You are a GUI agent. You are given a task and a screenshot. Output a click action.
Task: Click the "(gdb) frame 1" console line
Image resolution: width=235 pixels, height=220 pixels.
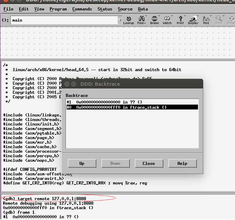coord(19,212)
